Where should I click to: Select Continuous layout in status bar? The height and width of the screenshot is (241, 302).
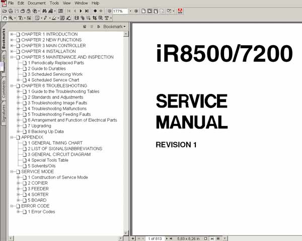(x=212, y=238)
